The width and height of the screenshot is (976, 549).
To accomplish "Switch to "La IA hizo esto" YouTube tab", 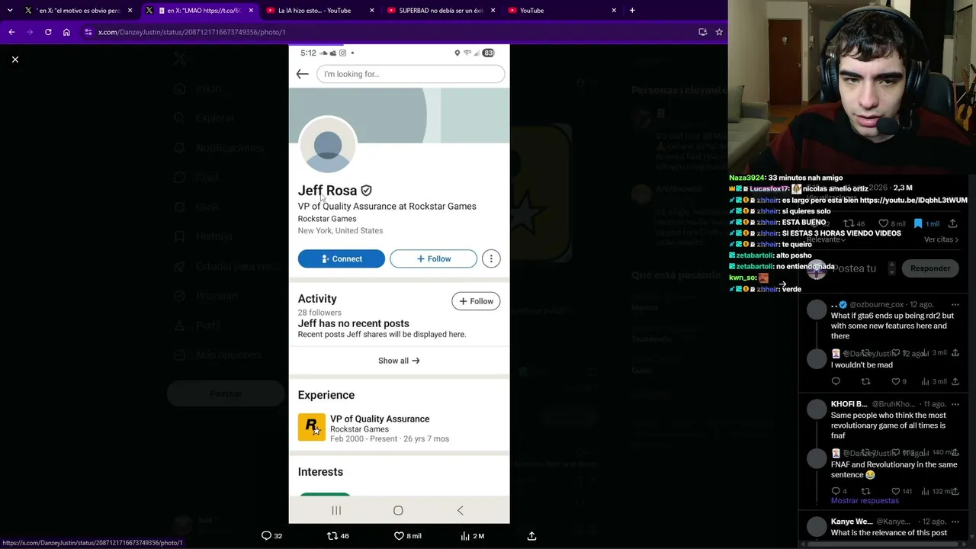I will point(320,11).
